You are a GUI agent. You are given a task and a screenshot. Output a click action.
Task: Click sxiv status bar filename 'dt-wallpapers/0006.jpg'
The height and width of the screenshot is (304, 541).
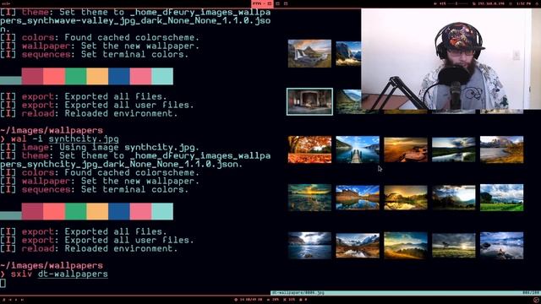(298, 293)
